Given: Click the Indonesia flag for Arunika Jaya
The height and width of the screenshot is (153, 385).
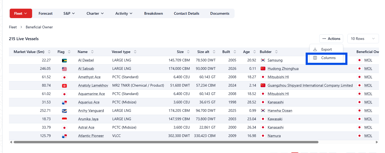Looking at the screenshot, I should [x=64, y=119].
